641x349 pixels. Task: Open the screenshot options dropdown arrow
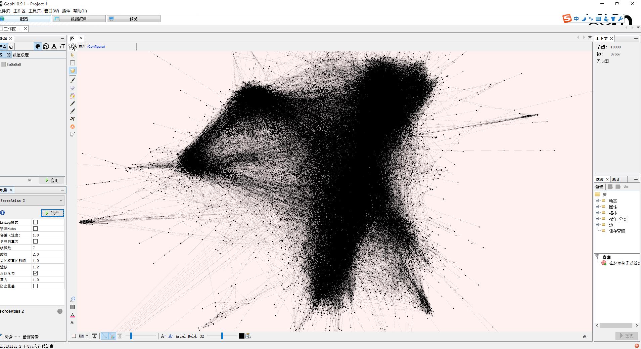(87, 336)
